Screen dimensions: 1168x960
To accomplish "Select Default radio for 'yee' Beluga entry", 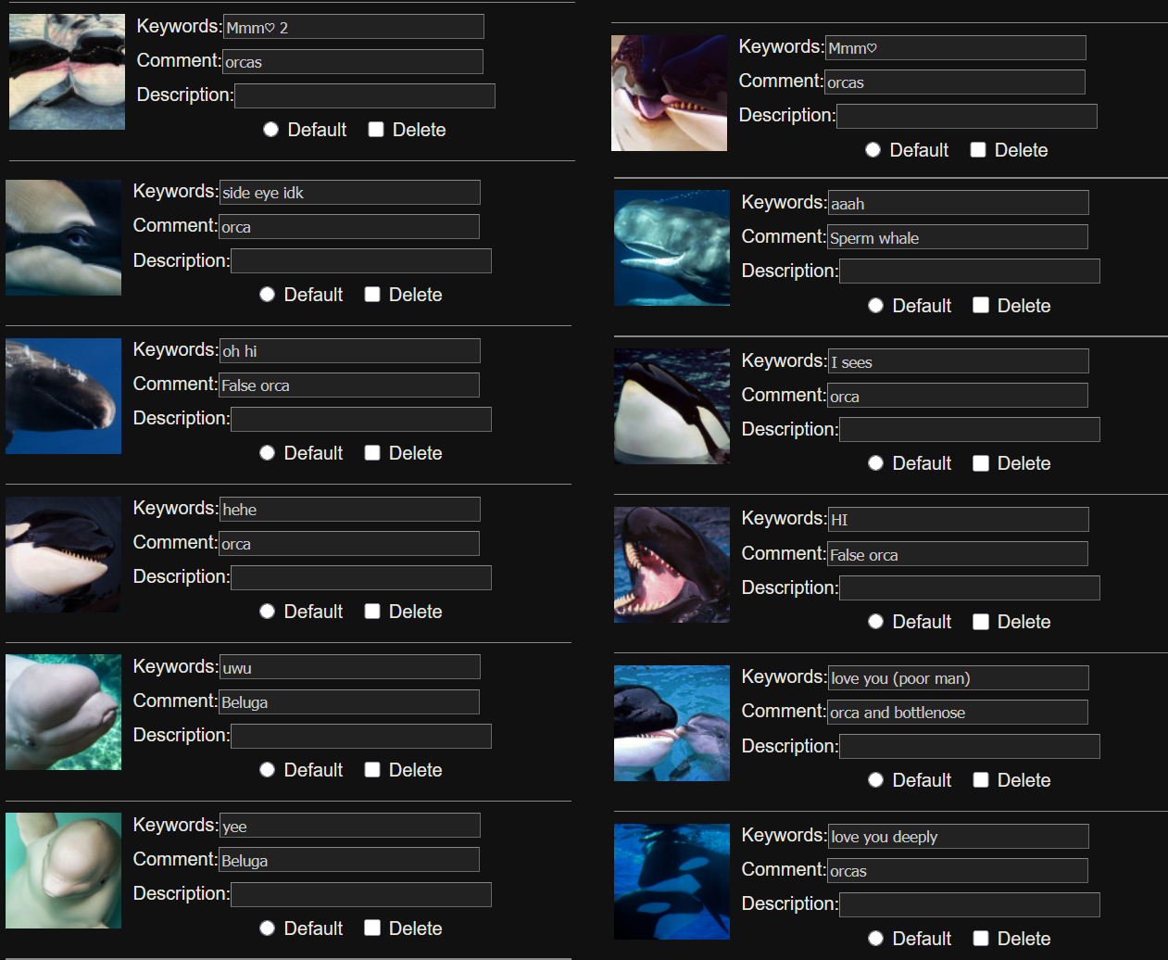I will (267, 928).
